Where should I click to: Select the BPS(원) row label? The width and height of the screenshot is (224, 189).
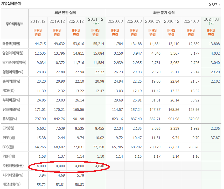pos(8,147)
